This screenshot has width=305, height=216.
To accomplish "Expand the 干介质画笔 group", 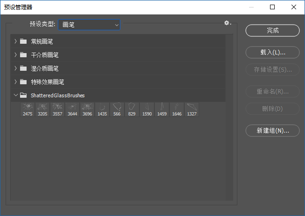I will click(x=15, y=55).
